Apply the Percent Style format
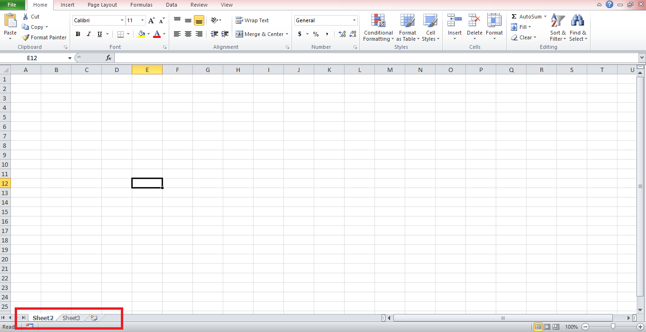The width and height of the screenshot is (646, 332). click(x=316, y=34)
